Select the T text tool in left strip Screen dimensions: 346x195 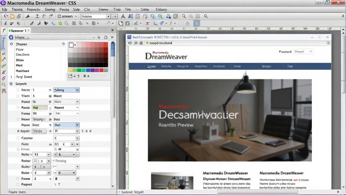[x=4, y=31]
